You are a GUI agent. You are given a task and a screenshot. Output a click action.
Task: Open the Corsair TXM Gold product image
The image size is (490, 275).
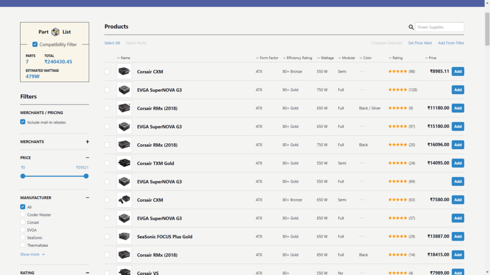[x=124, y=163]
